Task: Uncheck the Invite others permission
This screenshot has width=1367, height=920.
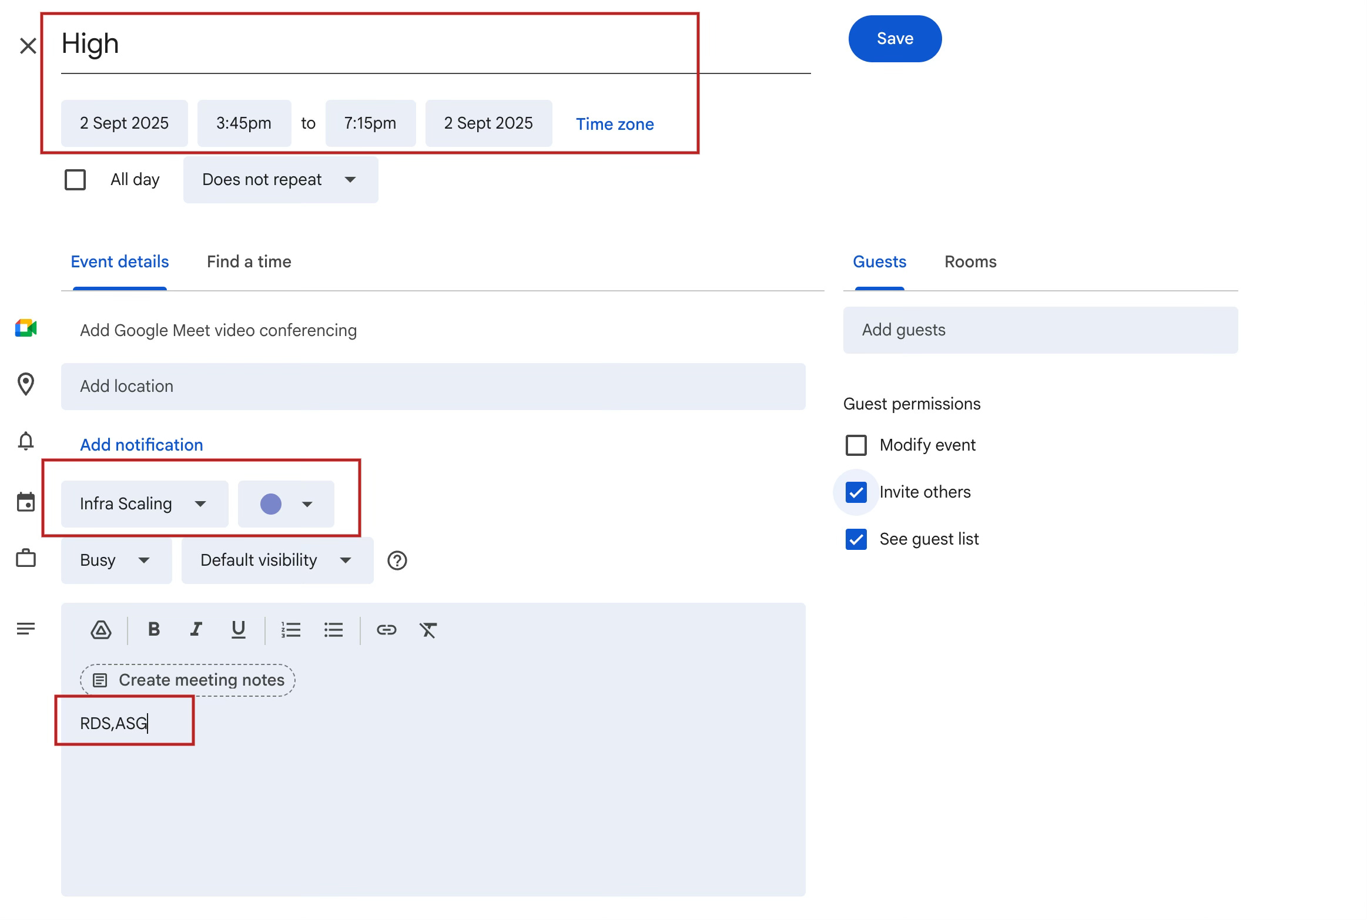Action: click(x=856, y=492)
